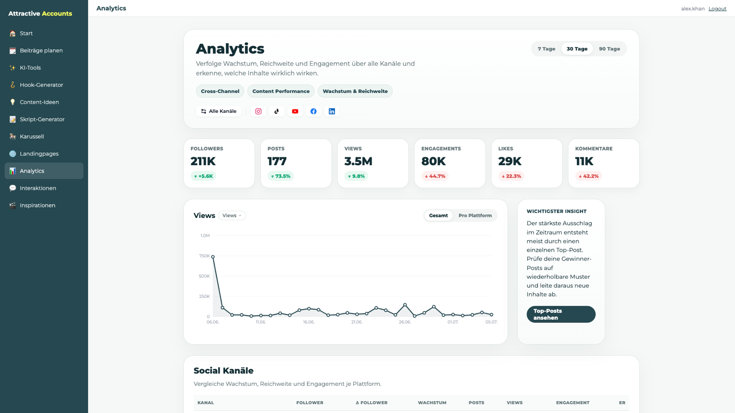
Task: Click the 9.8% views change badge
Action: [356, 176]
